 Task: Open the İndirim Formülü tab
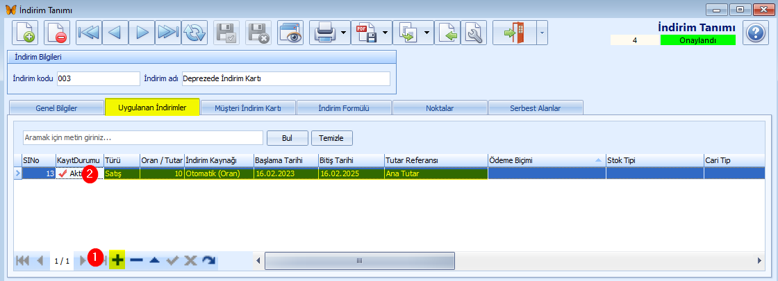345,108
